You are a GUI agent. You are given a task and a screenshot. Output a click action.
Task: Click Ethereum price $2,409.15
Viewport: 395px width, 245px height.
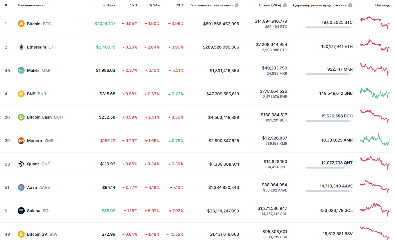tap(106, 47)
